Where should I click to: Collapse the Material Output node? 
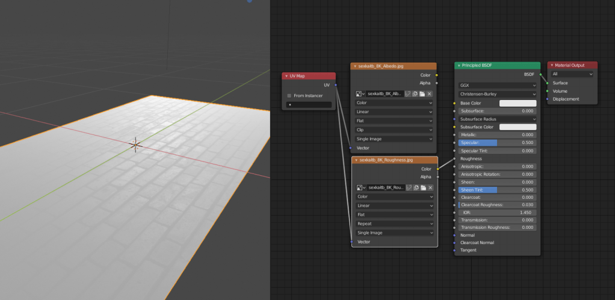552,65
